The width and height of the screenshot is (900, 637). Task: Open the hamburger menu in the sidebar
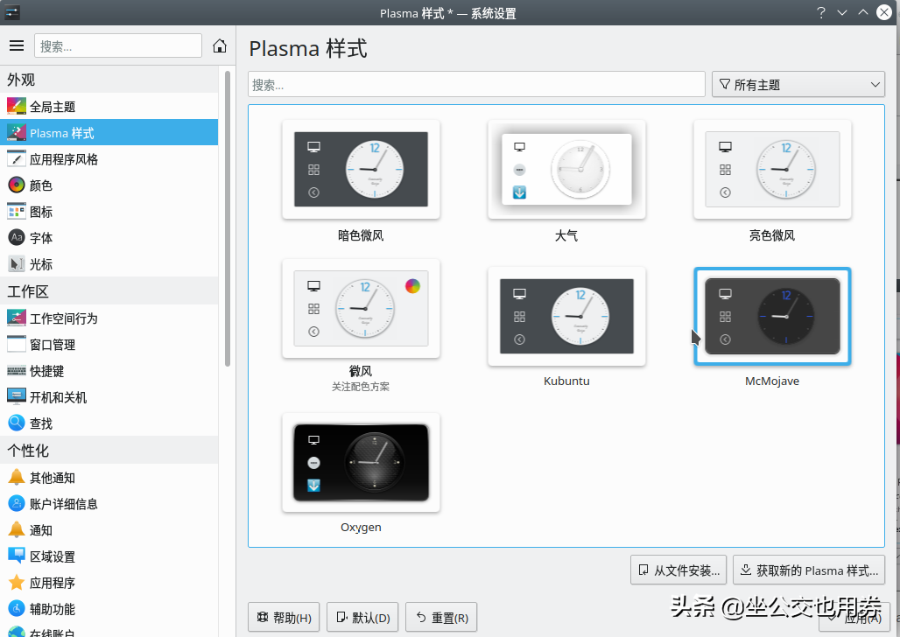(17, 45)
